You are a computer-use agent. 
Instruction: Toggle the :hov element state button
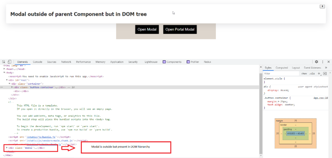tap(304, 73)
